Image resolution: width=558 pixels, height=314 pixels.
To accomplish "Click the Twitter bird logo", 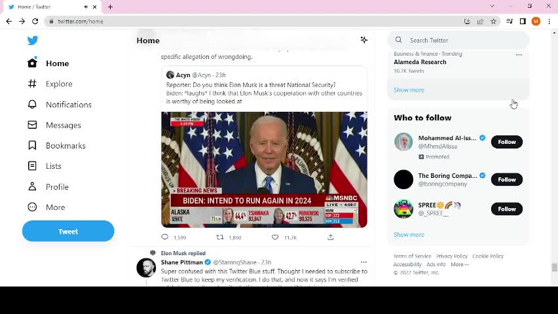I will tap(33, 40).
